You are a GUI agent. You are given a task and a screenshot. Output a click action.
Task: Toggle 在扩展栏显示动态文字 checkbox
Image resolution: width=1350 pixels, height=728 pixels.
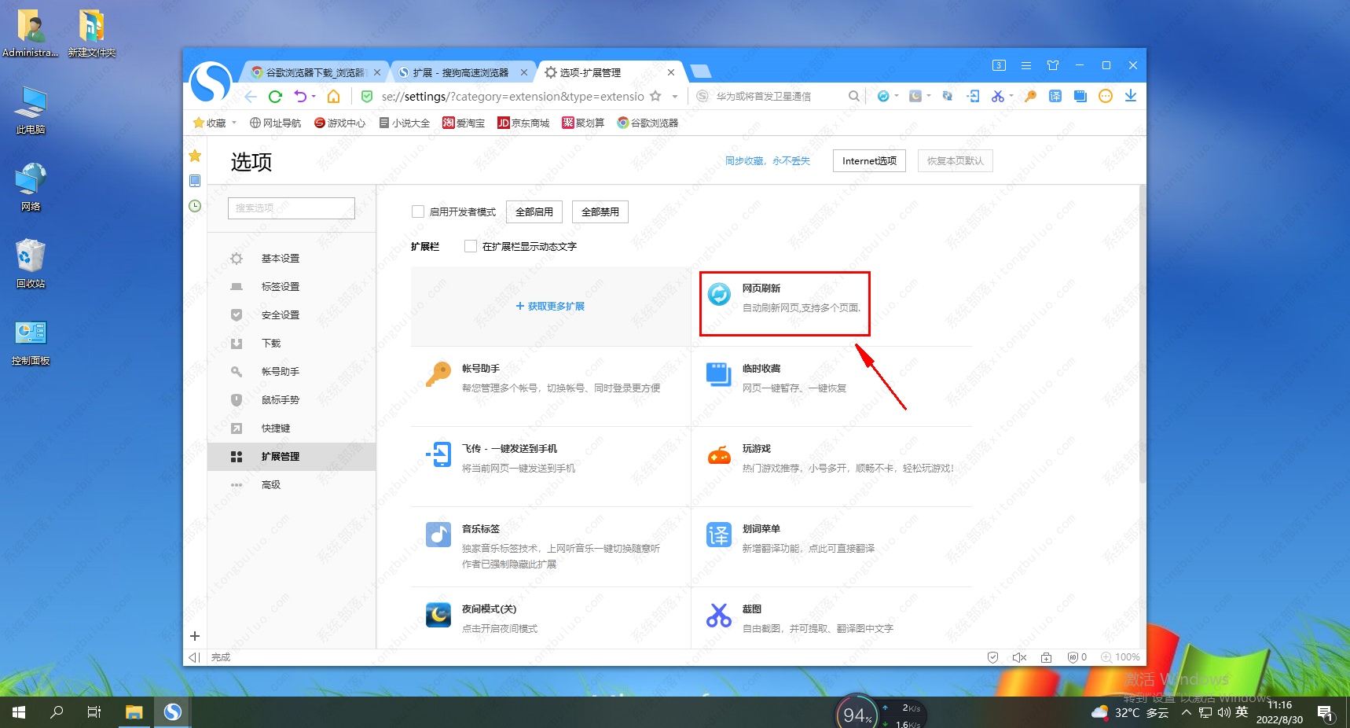click(471, 246)
